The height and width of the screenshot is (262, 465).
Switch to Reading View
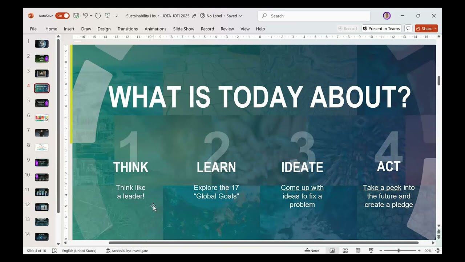tap(358, 251)
